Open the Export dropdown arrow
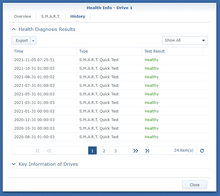The height and width of the screenshot is (196, 220). [x=33, y=40]
